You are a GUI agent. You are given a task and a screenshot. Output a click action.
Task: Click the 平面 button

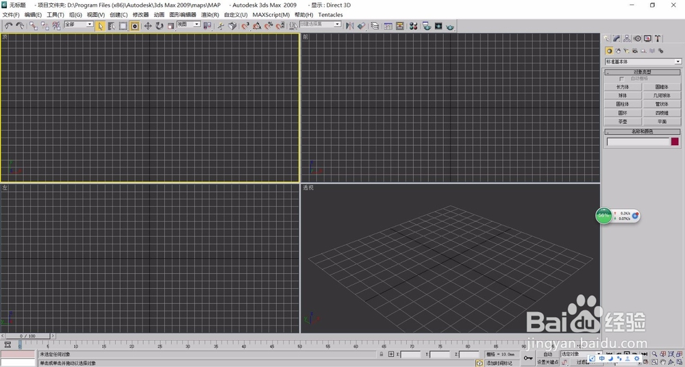click(662, 121)
